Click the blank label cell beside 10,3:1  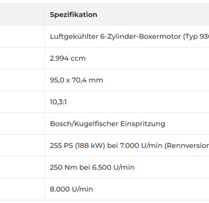pos(22,102)
